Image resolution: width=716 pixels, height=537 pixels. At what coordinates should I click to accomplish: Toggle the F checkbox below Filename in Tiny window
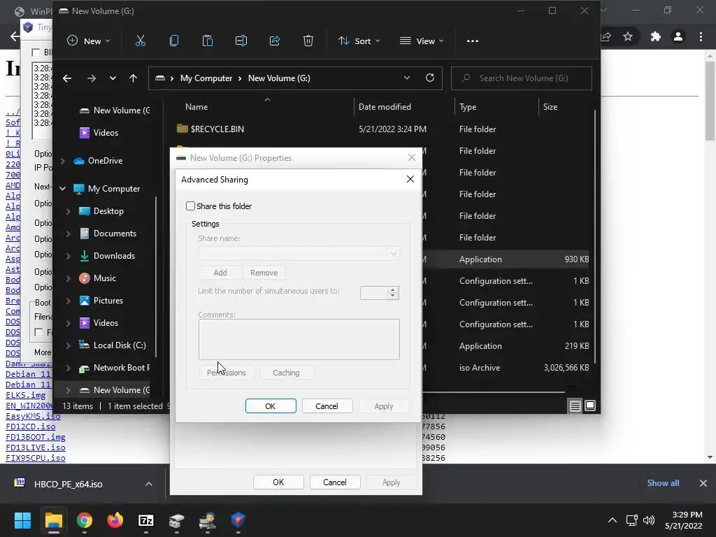39,332
